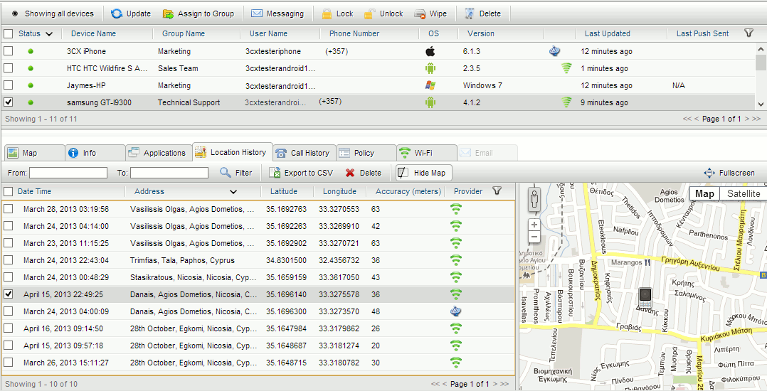The image size is (767, 391).
Task: Click the Android icon in samsung GT-I9300 row
Action: [x=430, y=102]
